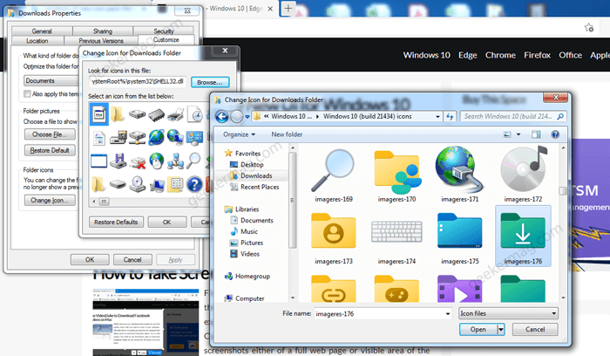Click the Open button
This screenshot has height=356, width=610.
(478, 329)
